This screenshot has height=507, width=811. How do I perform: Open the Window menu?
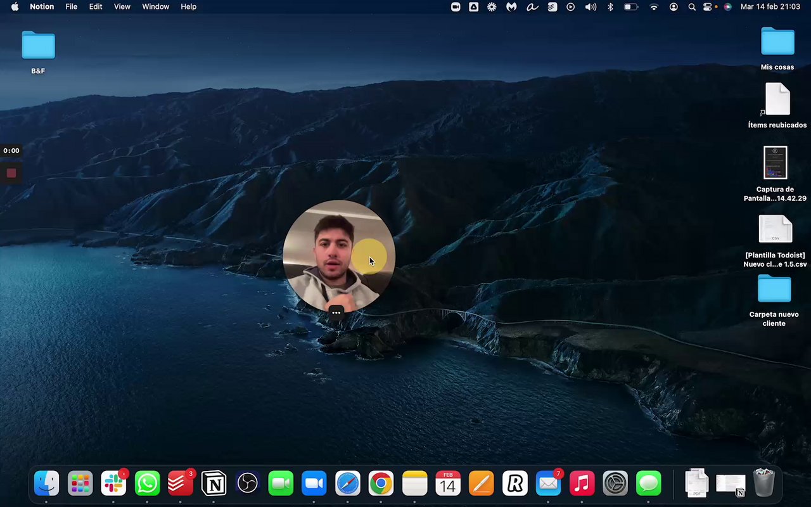click(155, 7)
